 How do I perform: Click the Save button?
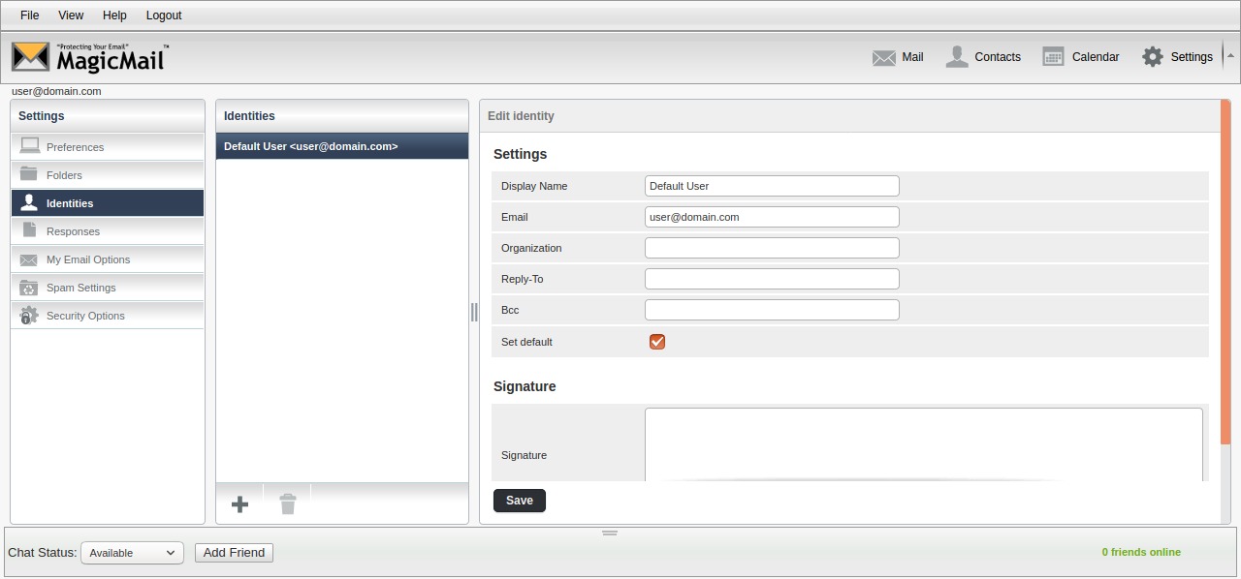pyautogui.click(x=520, y=501)
